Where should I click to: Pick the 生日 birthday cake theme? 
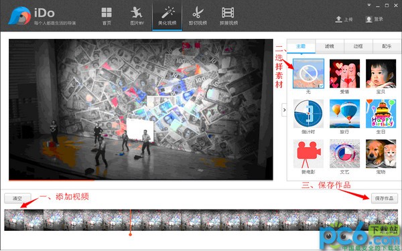(x=381, y=114)
